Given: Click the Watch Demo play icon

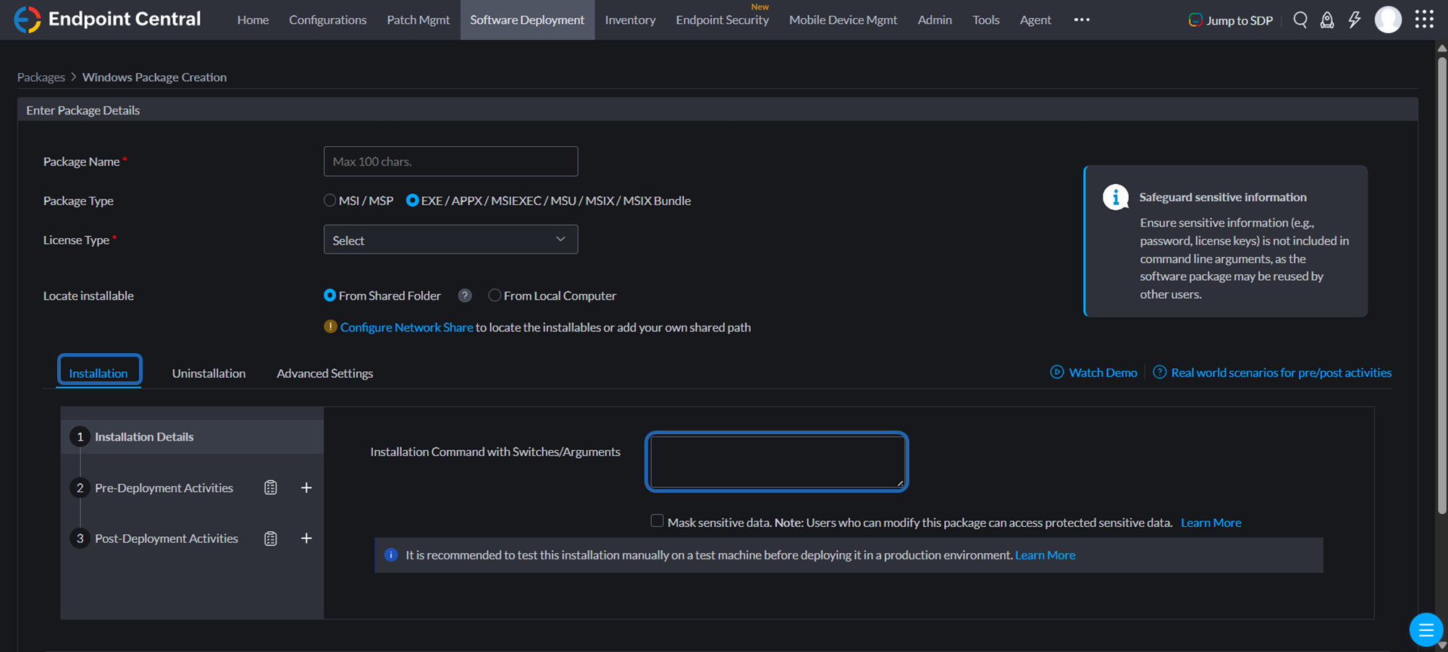Looking at the screenshot, I should click(1057, 372).
